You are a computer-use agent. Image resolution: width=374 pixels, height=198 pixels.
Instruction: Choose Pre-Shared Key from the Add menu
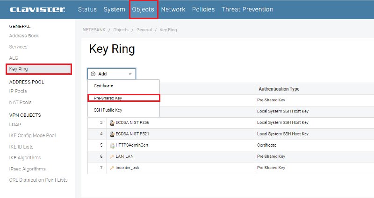click(108, 98)
